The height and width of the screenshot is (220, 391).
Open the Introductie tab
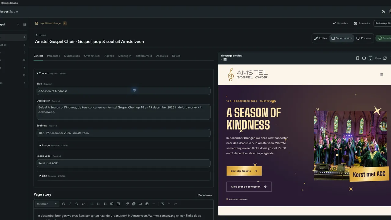click(53, 56)
